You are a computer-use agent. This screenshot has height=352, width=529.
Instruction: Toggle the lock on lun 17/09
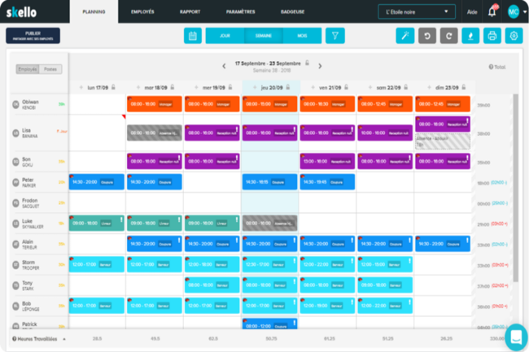(113, 87)
